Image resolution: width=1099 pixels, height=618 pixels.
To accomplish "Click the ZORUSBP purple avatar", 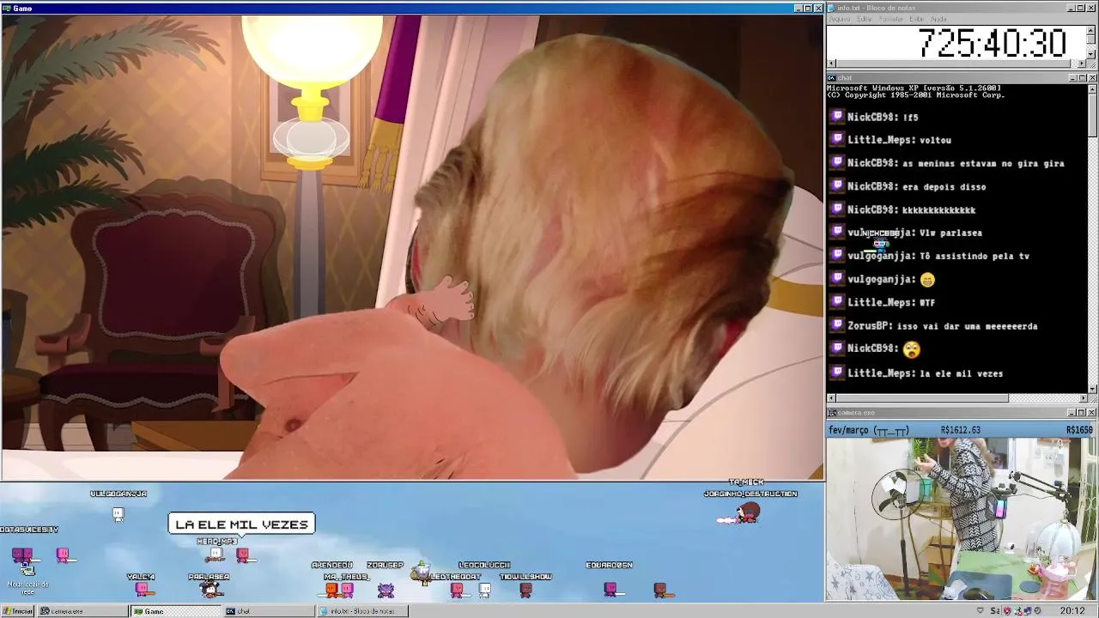I will click(x=386, y=589).
